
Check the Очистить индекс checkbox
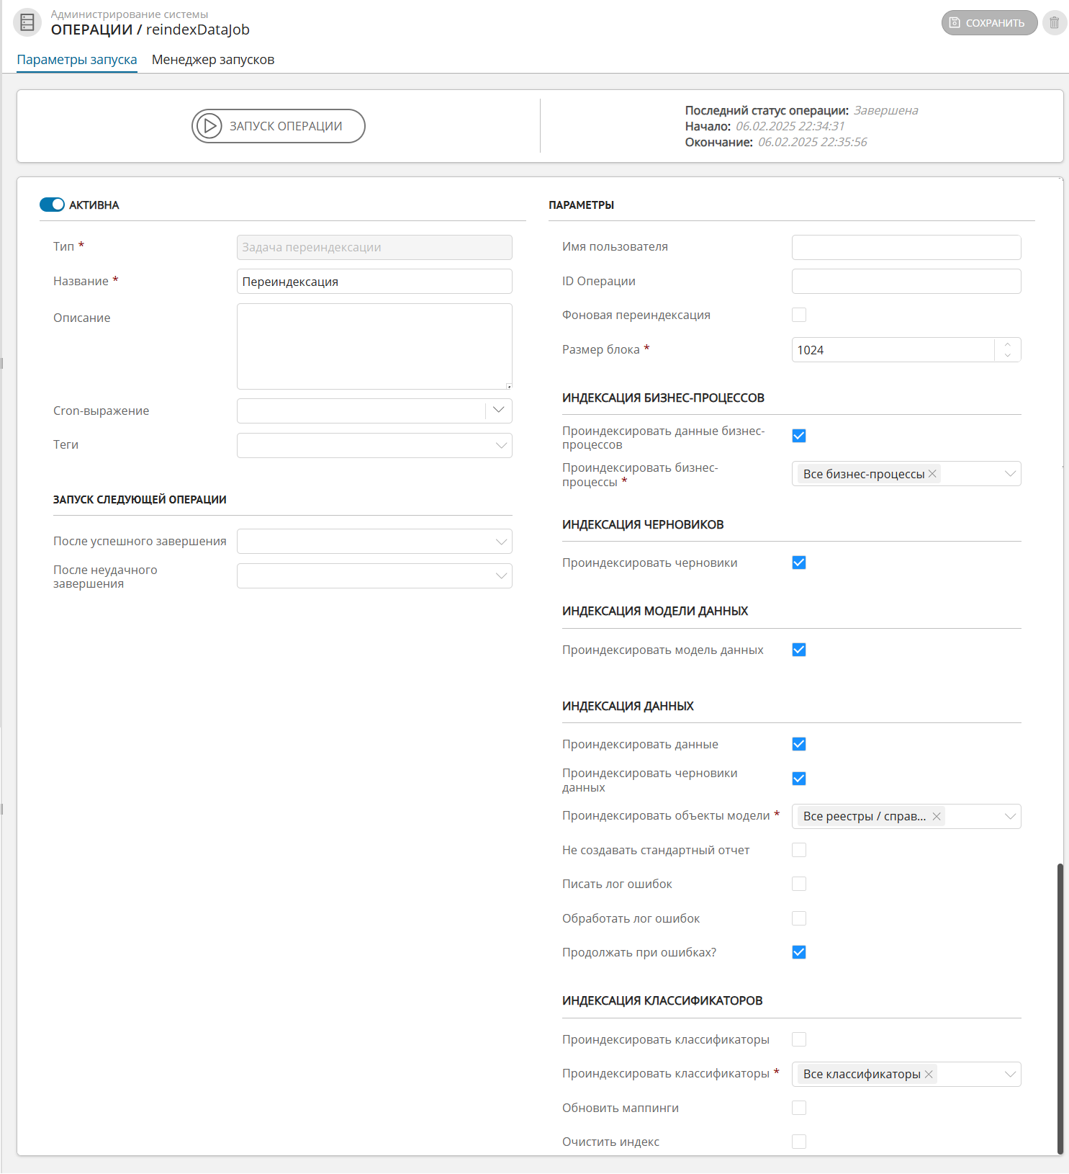click(x=799, y=1142)
